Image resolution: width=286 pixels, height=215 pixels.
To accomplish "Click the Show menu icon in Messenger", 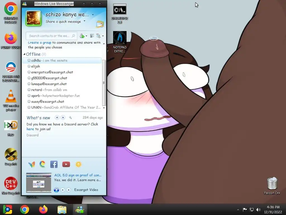I will [x=99, y=36].
